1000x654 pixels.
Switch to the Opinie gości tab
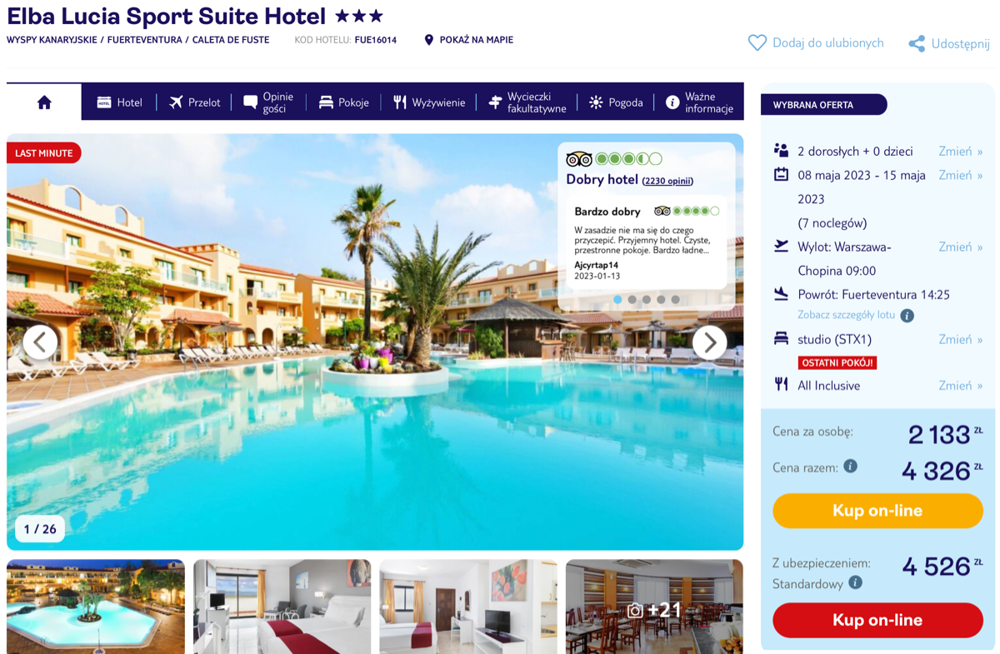click(x=268, y=102)
